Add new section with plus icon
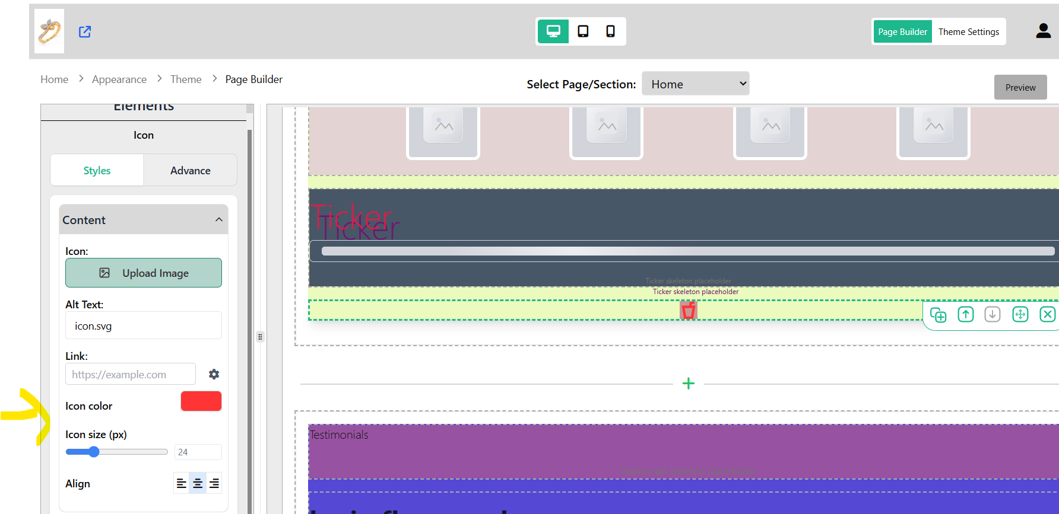This screenshot has height=514, width=1059. (x=689, y=384)
